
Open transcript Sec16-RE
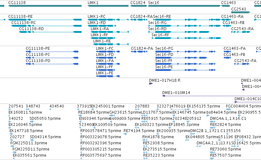pos(162,17)
